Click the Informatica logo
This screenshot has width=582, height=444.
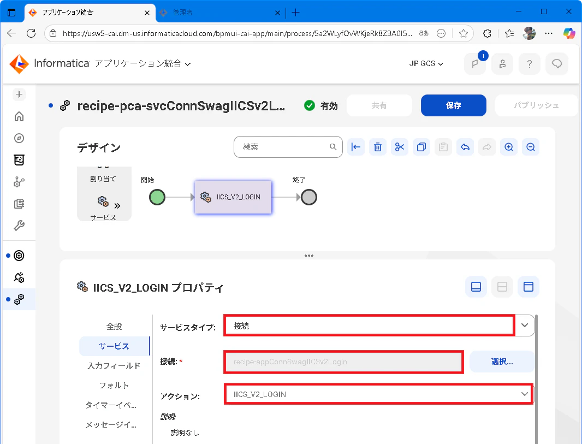[49, 63]
